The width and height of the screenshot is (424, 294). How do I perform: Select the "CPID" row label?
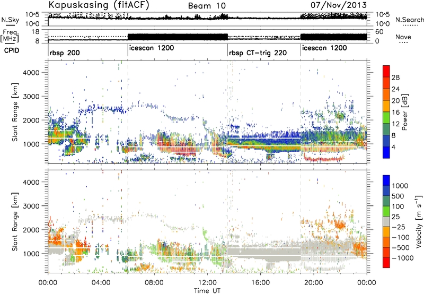point(12,50)
